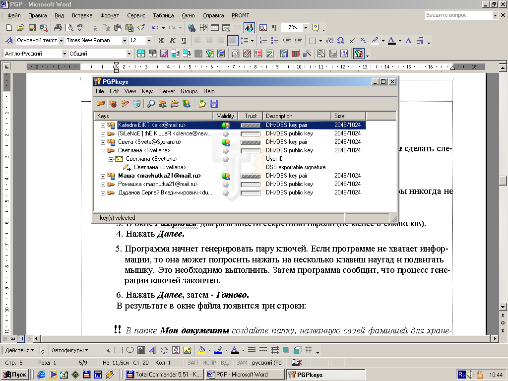
Task: Open the Server menu in PGPkeys
Action: (167, 91)
